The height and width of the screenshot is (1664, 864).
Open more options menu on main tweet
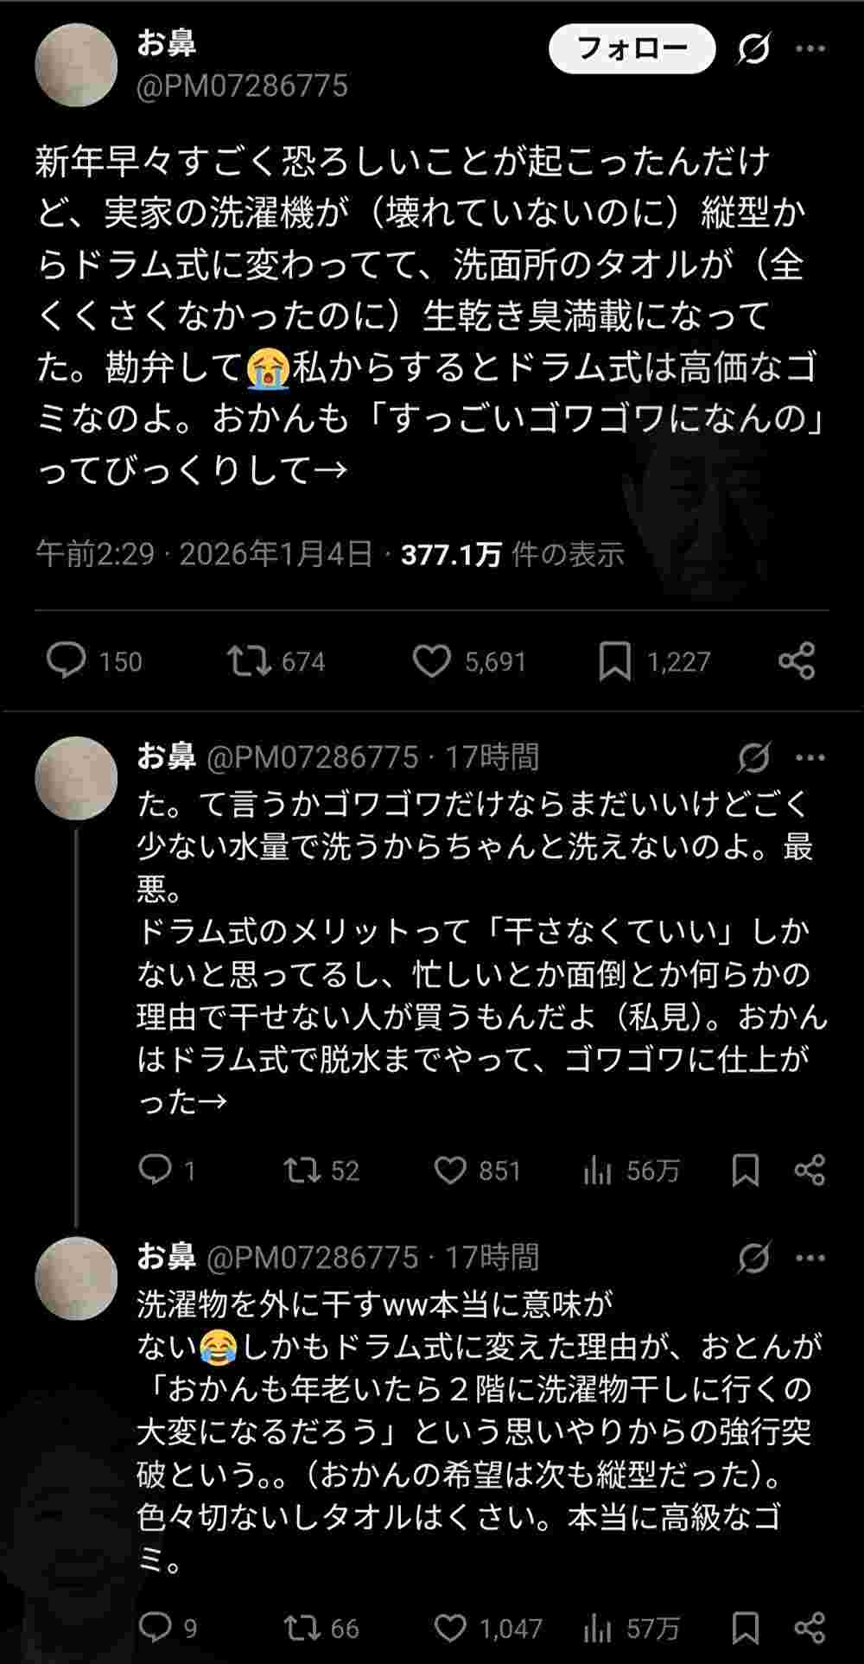(810, 49)
